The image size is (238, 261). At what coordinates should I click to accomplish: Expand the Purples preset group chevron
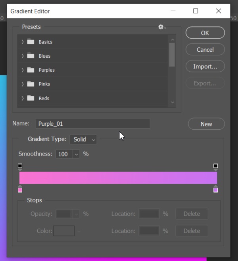pos(23,70)
